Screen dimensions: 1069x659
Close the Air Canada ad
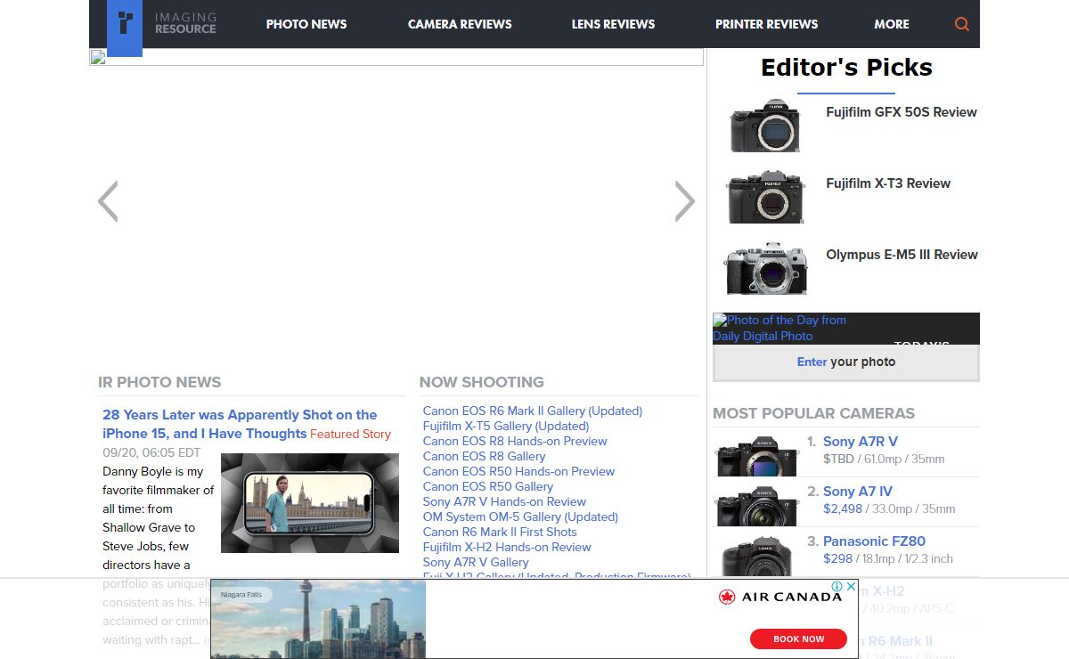pos(851,587)
